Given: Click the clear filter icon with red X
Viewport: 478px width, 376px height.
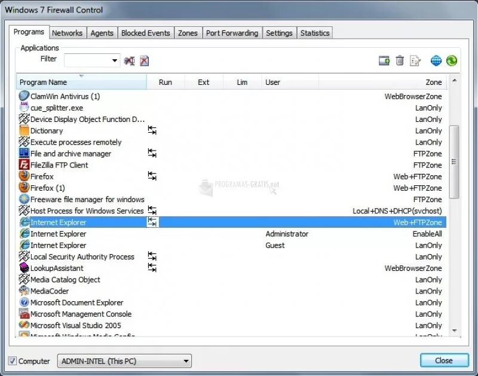Looking at the screenshot, I should pyautogui.click(x=145, y=61).
